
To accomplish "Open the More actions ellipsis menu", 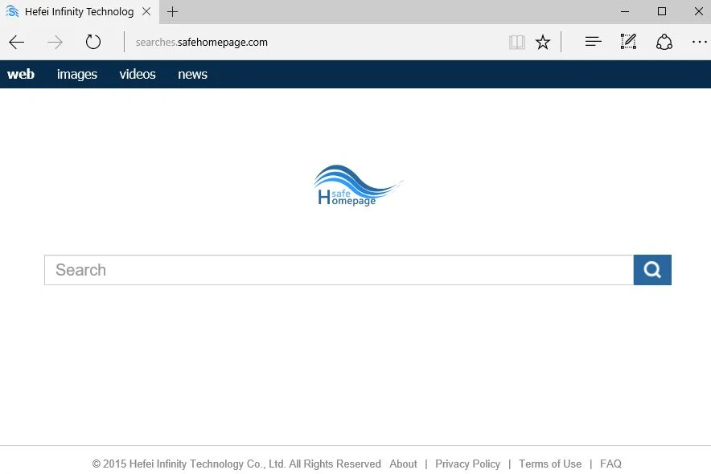I will click(699, 42).
